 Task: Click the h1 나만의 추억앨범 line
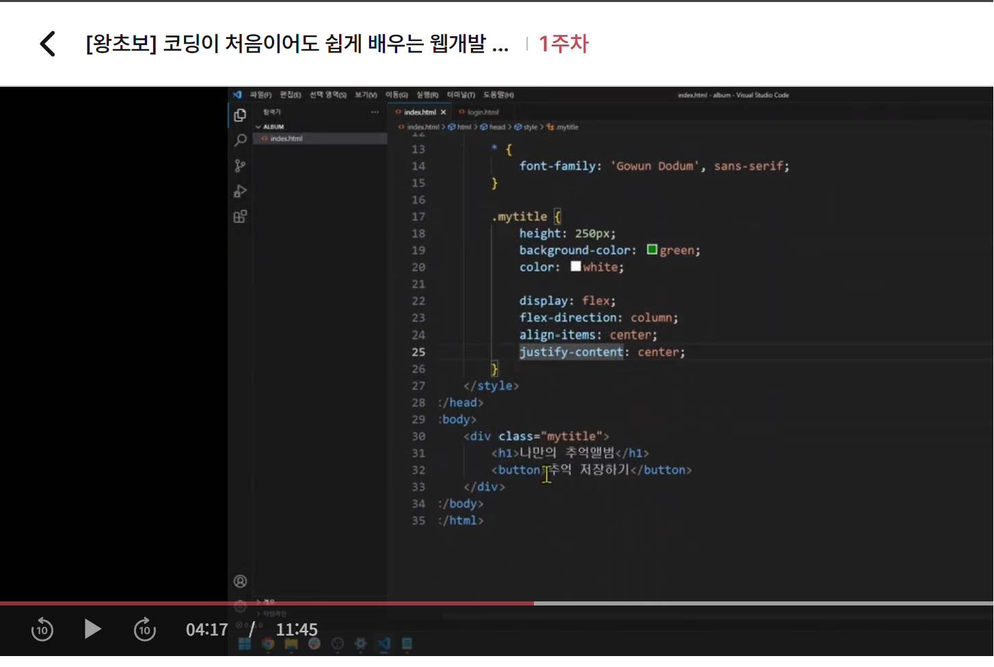point(570,453)
